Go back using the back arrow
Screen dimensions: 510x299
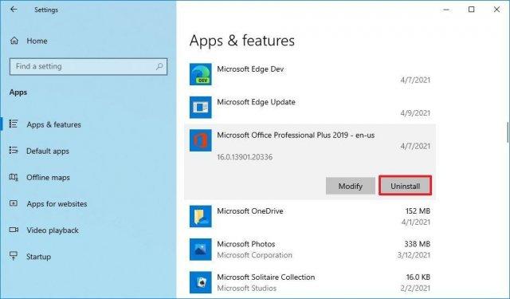pos(14,10)
